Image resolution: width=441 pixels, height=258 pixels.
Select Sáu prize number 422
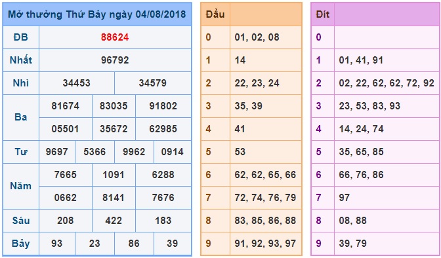coord(114,221)
